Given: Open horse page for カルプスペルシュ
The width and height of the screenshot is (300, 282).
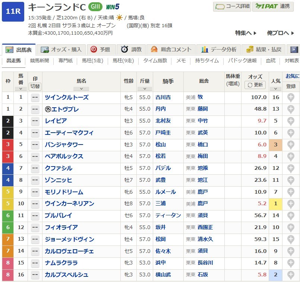Looking at the screenshot, I should (x=67, y=275).
